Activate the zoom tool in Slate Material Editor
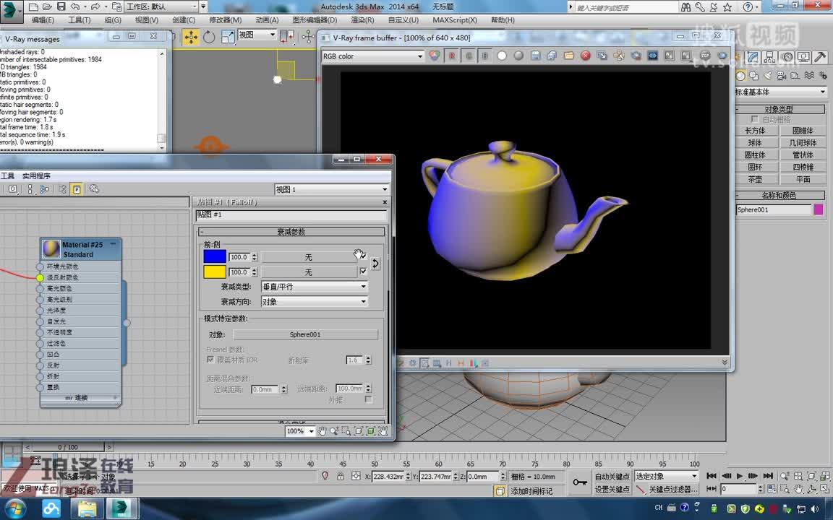The width and height of the screenshot is (833, 520). click(x=334, y=430)
